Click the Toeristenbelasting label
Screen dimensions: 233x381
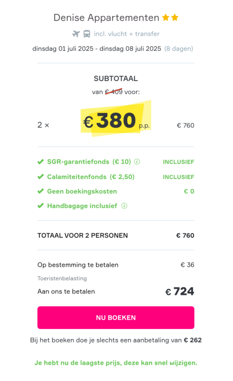[62, 278]
